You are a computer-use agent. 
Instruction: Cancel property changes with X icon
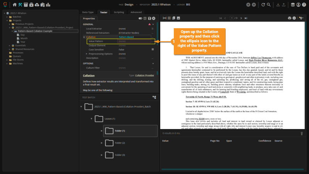click(x=154, y=18)
